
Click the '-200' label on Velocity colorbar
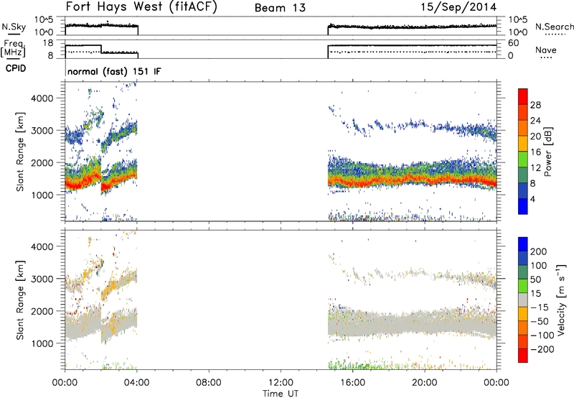542,349
